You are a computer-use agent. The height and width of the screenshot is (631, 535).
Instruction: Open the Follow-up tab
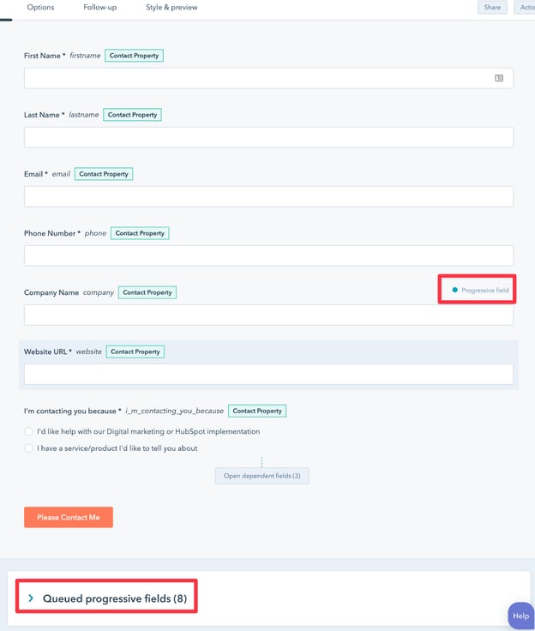coord(99,8)
